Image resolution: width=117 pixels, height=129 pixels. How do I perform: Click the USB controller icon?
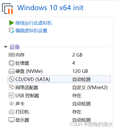click(x=11, y=95)
